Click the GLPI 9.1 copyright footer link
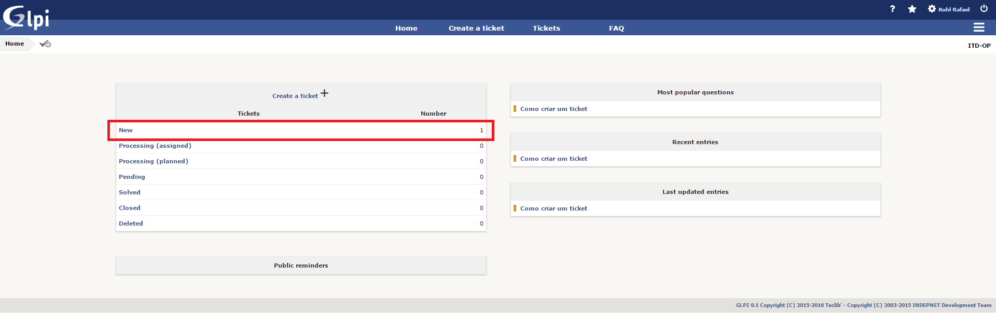The image size is (996, 336). 864,305
